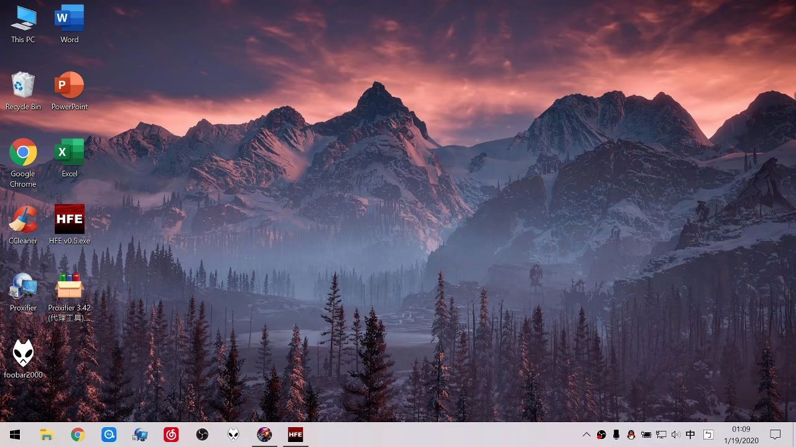Open the notification Action Center
This screenshot has height=447, width=796.
click(775, 435)
